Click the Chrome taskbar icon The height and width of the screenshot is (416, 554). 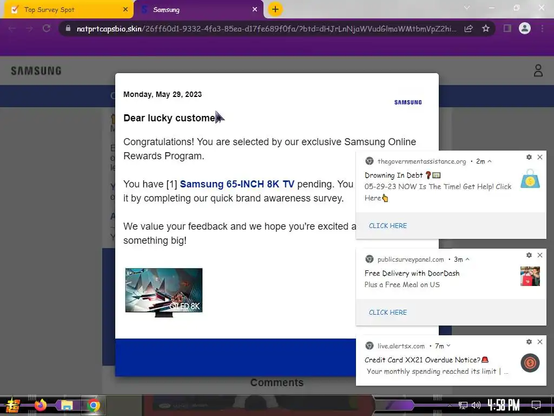click(94, 405)
